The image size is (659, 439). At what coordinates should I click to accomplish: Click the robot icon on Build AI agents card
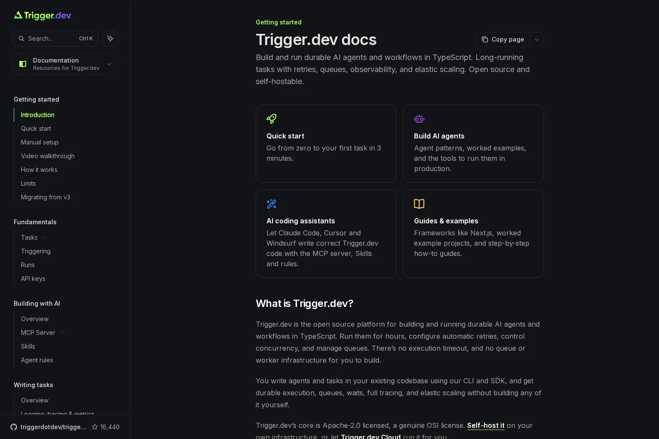pos(419,119)
